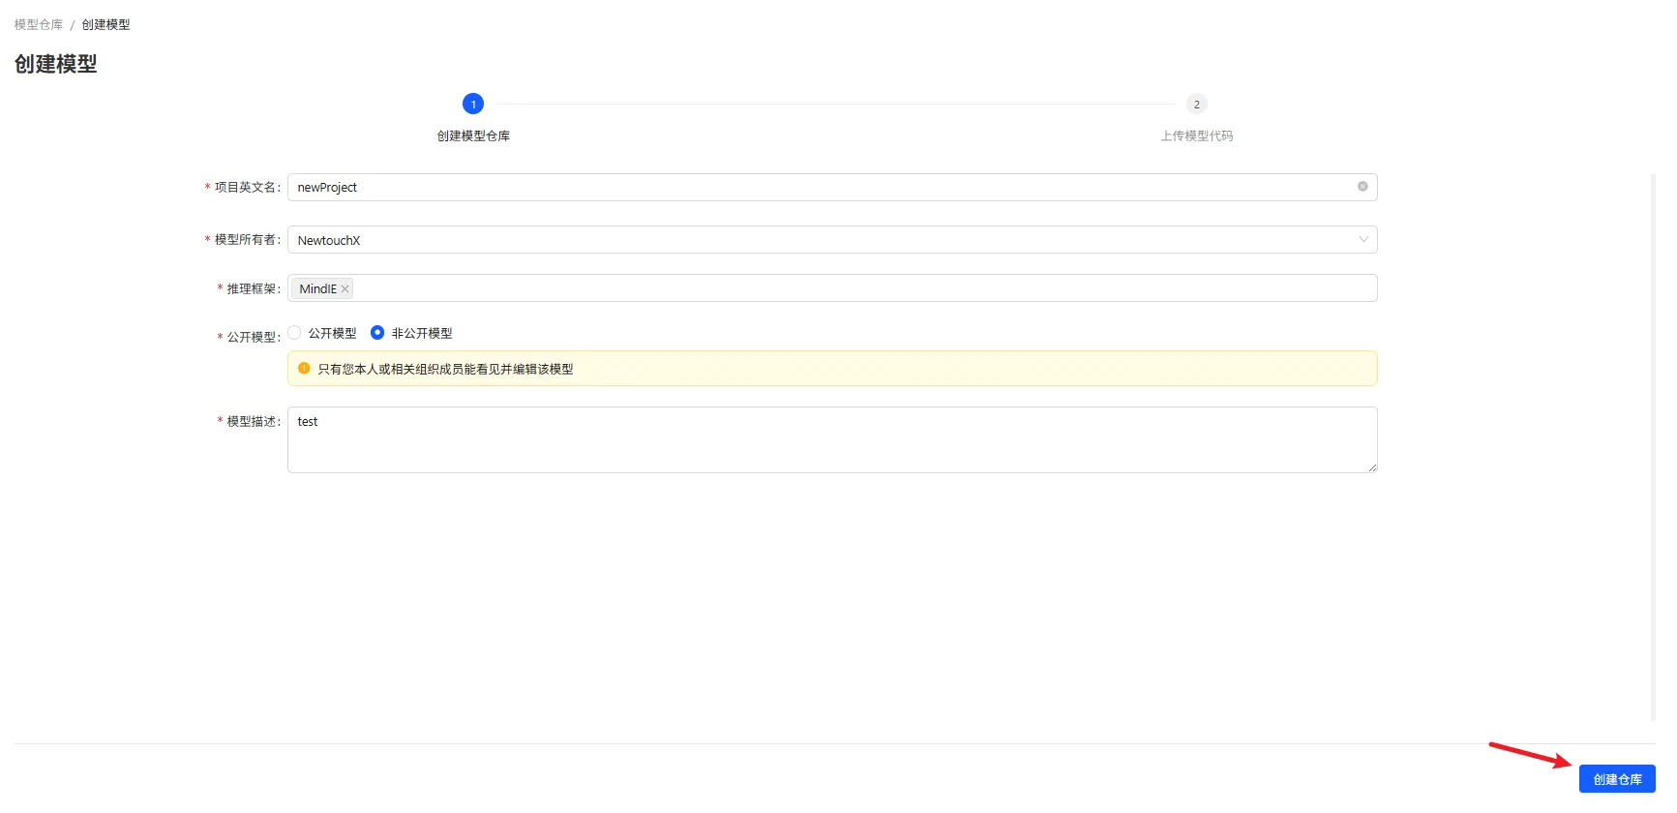
Task: Click the step 2 circle icon
Action: (1197, 104)
